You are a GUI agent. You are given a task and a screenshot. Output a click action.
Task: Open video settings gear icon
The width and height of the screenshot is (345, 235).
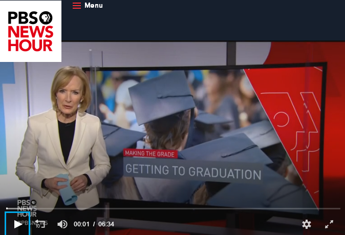pyautogui.click(x=307, y=224)
